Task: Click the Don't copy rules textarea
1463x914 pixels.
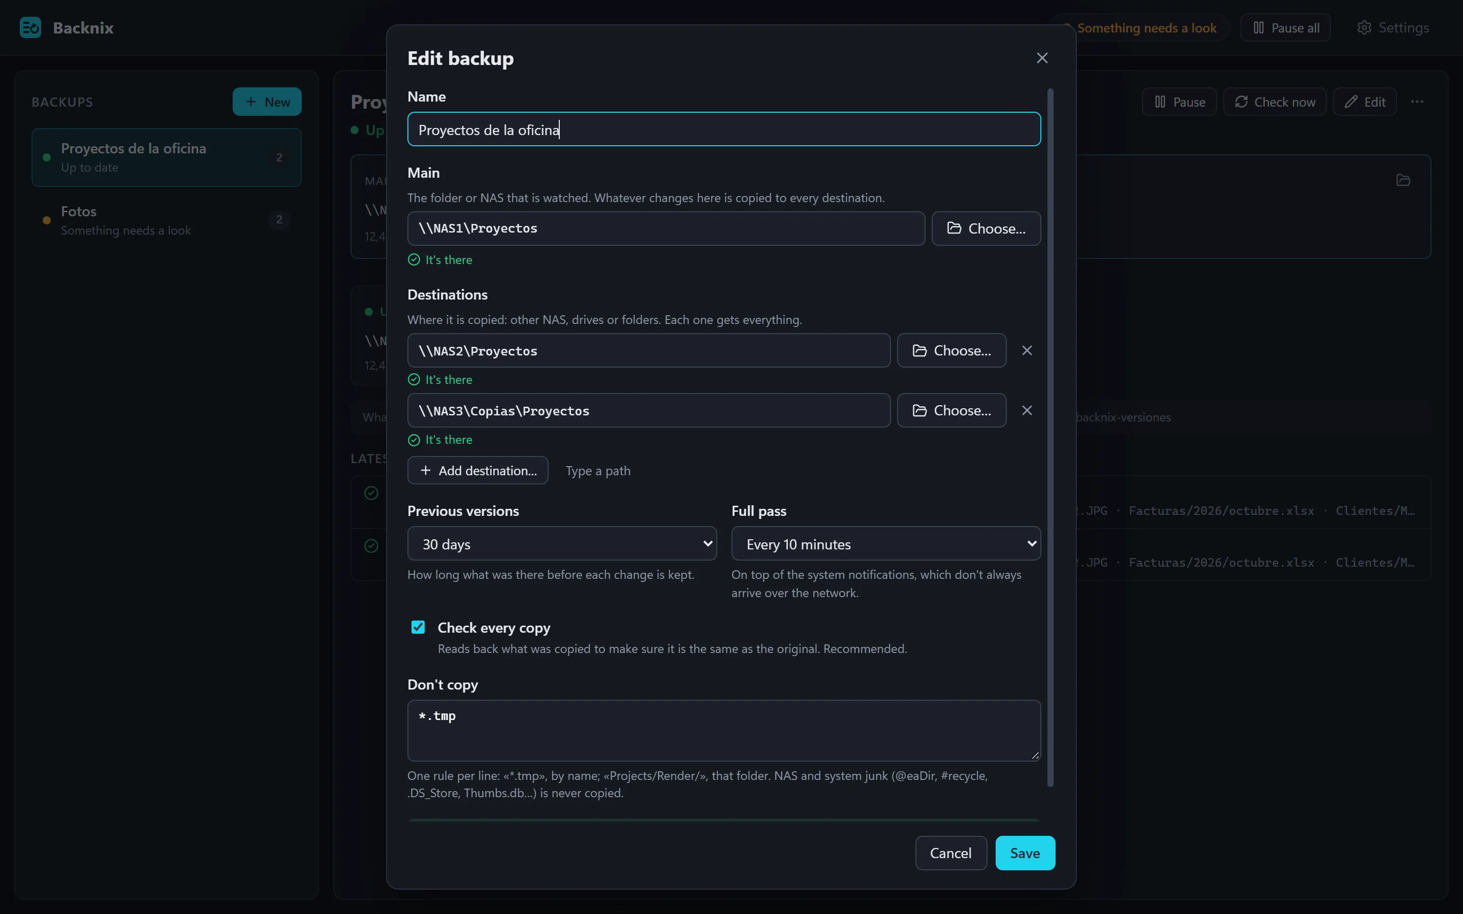Action: [724, 730]
